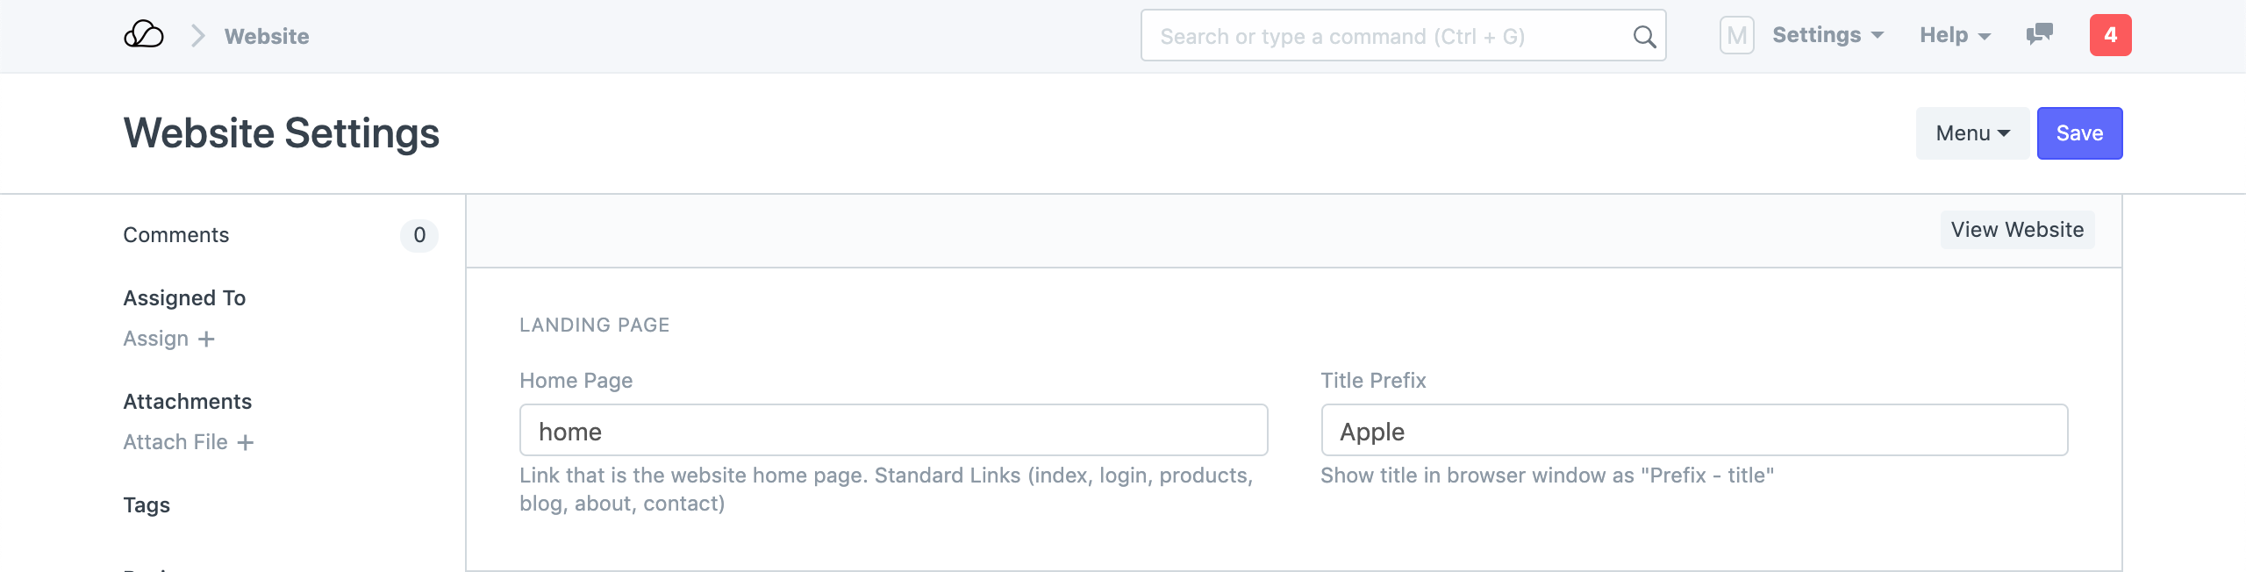Click the plus icon beside Attach File
The height and width of the screenshot is (572, 2246).
coord(246,443)
